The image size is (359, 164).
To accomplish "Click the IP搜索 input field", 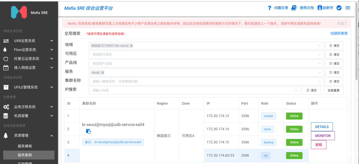I will (x=193, y=90).
